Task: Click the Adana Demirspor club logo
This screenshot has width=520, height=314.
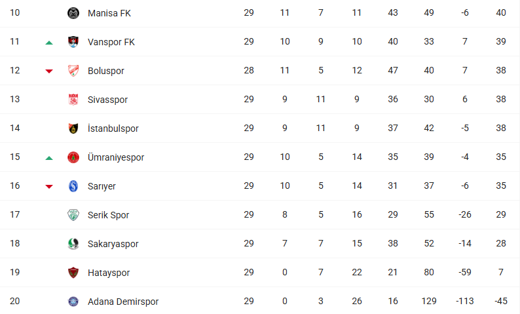Action: [73, 302]
